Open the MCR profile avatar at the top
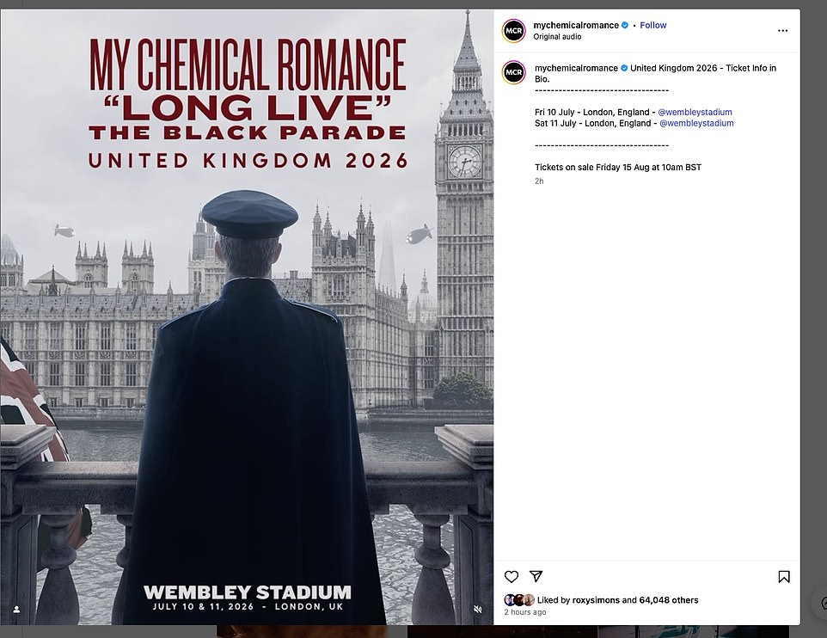The height and width of the screenshot is (638, 827). click(x=513, y=30)
